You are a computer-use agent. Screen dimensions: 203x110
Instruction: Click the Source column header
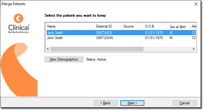pyautogui.click(x=132, y=26)
